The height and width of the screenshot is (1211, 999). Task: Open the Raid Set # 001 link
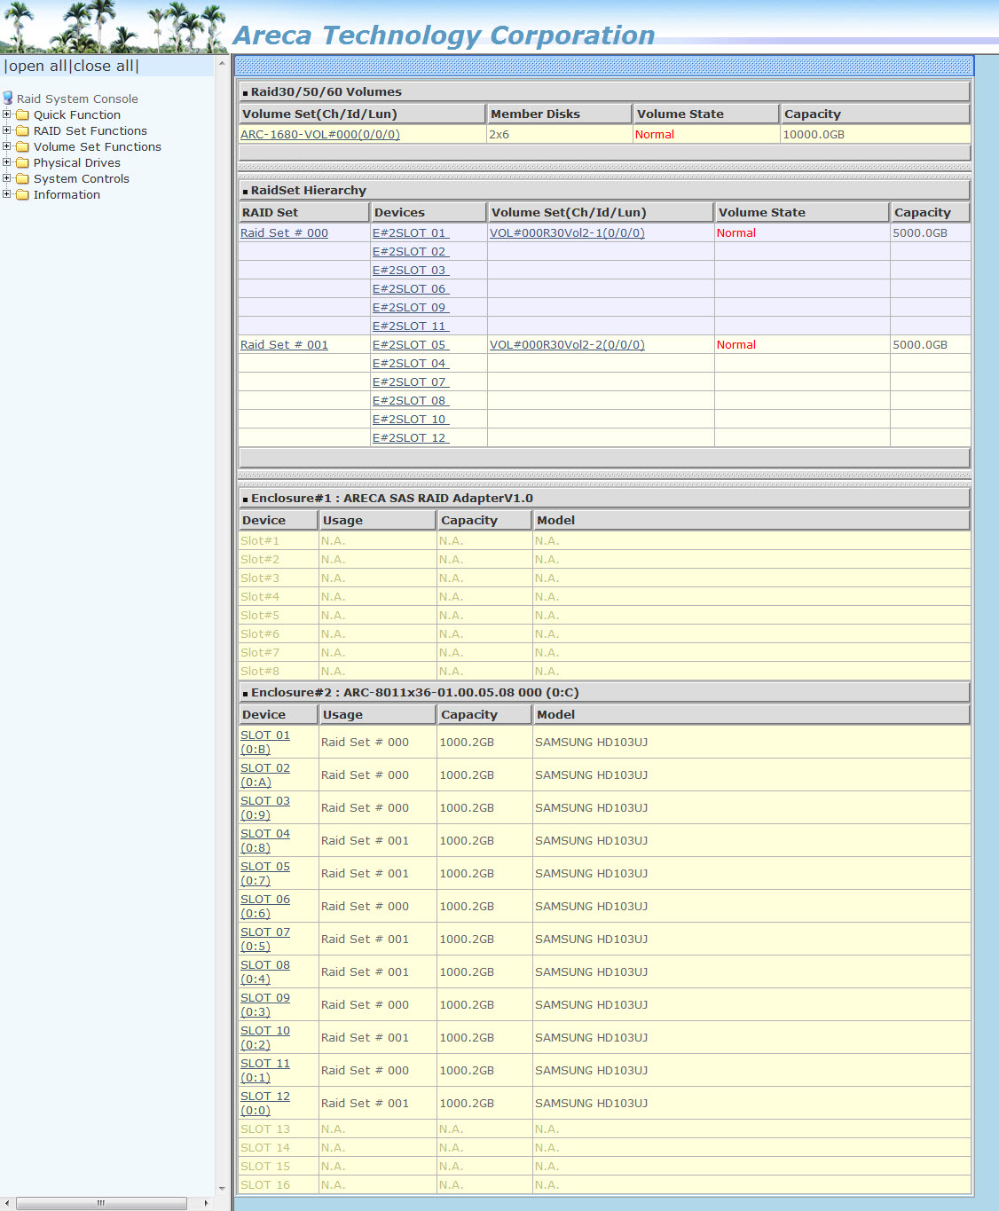pos(284,345)
